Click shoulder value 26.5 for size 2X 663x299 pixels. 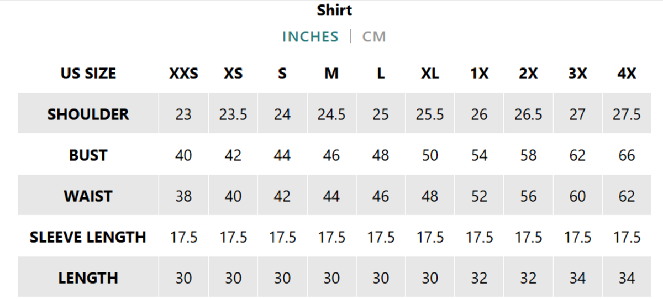pos(528,114)
